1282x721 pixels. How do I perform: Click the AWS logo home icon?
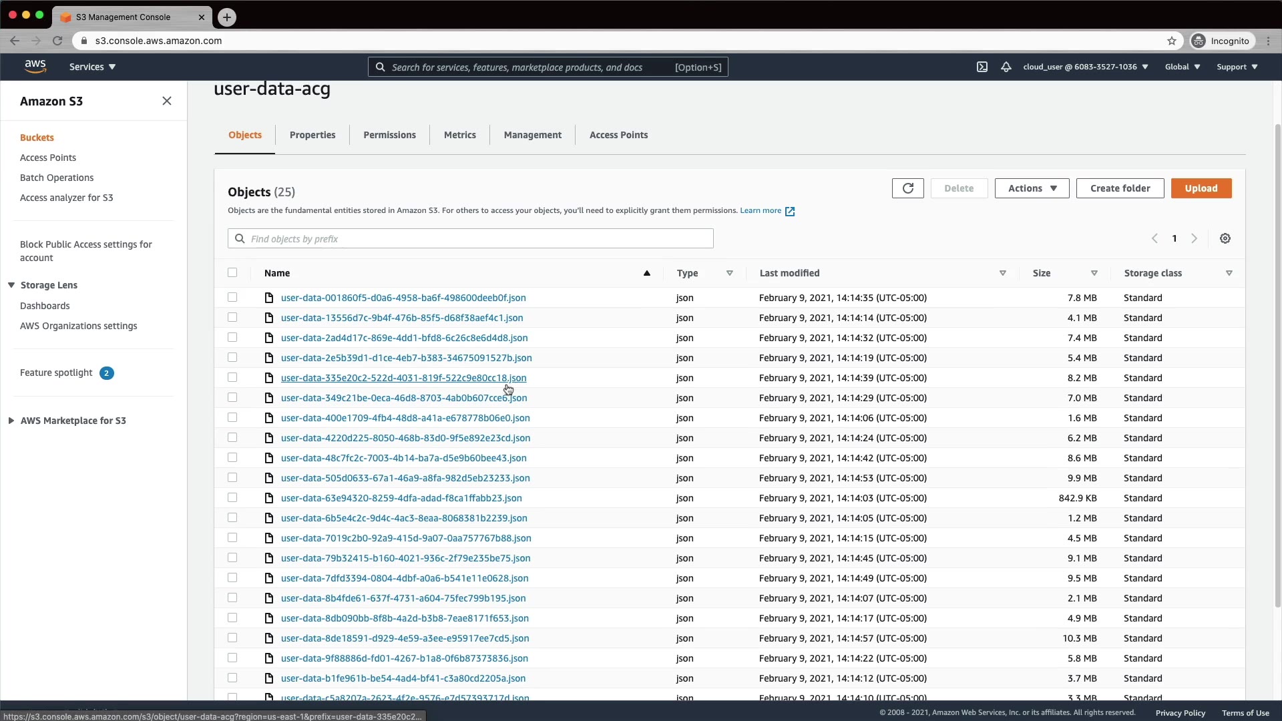coord(35,66)
